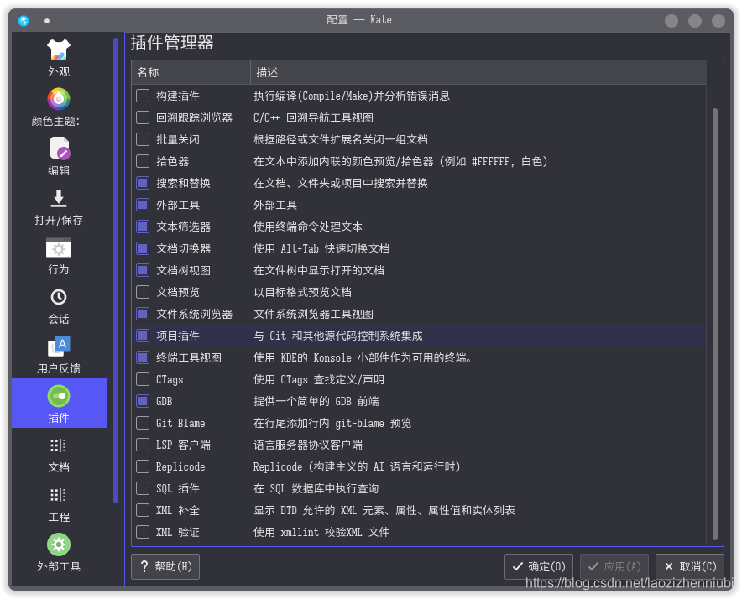Disable the 文档树视图 checkbox
The height and width of the screenshot is (599, 742).
(143, 269)
